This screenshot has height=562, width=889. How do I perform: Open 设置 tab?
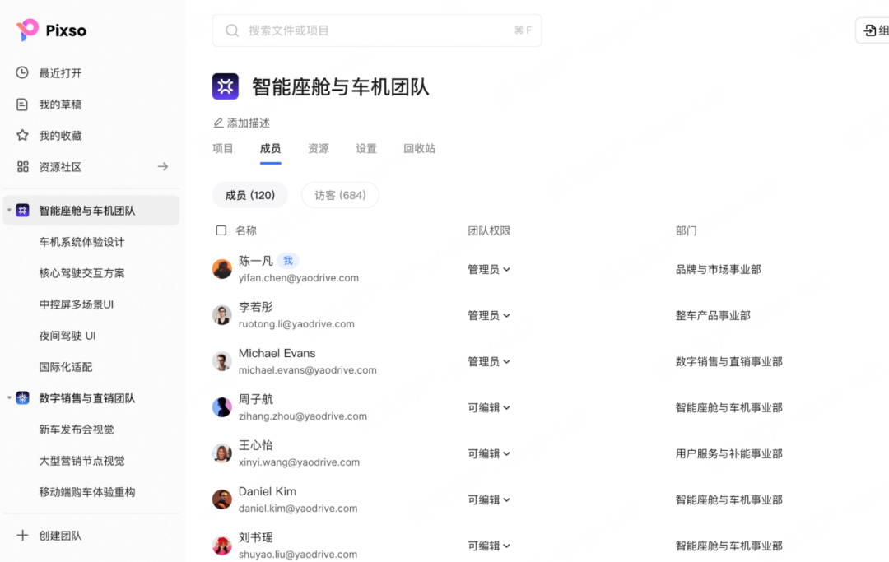click(x=366, y=148)
